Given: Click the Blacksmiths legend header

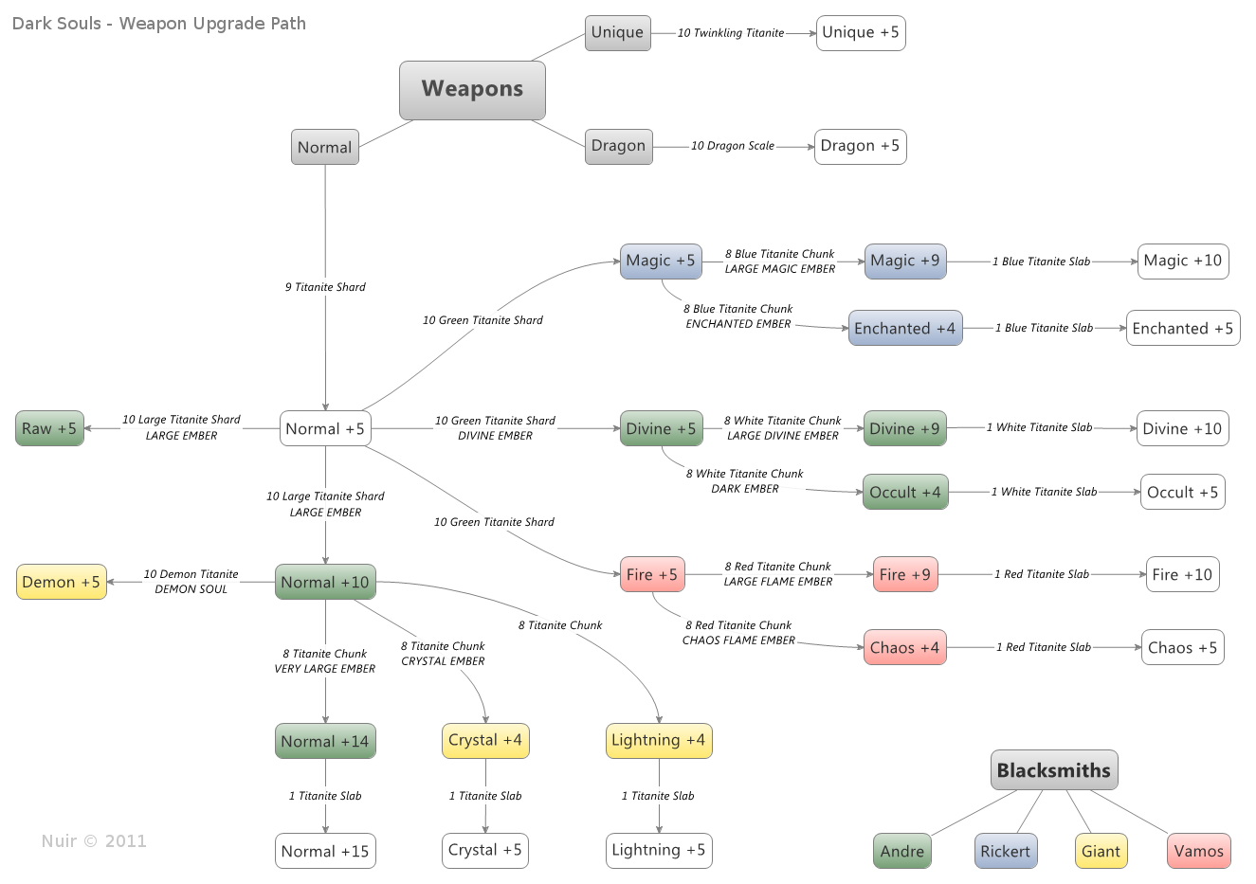Looking at the screenshot, I should pyautogui.click(x=1054, y=770).
